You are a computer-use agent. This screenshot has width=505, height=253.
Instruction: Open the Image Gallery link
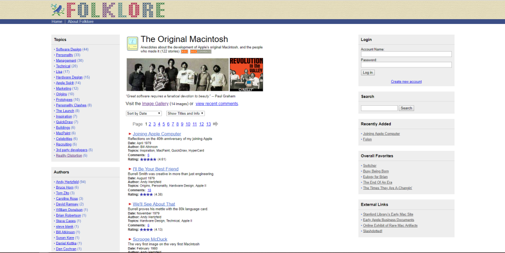[x=155, y=104]
